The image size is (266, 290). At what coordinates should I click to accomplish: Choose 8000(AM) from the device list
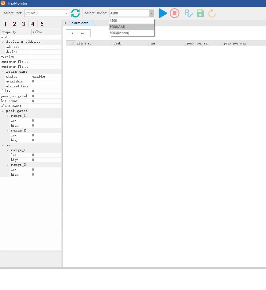[x=132, y=27]
